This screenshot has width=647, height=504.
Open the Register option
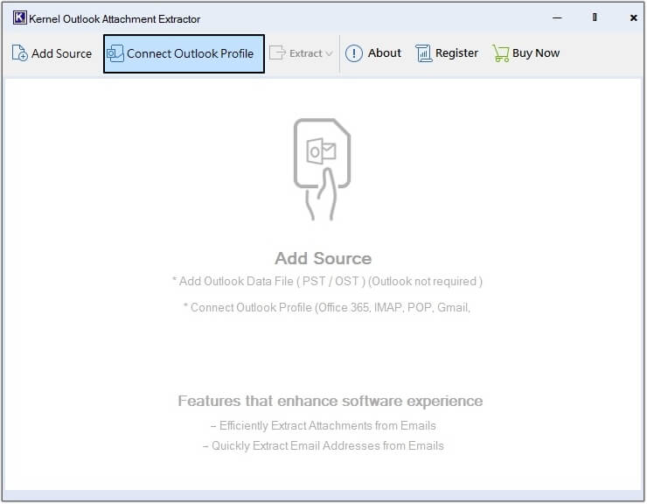(456, 52)
